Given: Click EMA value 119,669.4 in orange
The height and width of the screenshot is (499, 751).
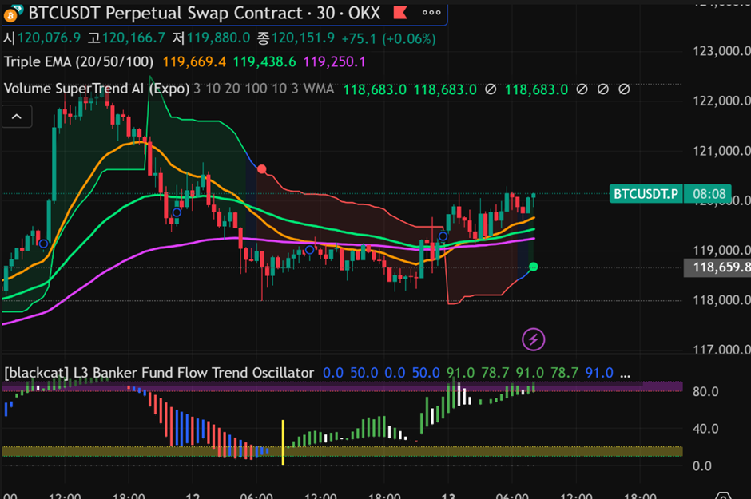Looking at the screenshot, I should (x=194, y=62).
